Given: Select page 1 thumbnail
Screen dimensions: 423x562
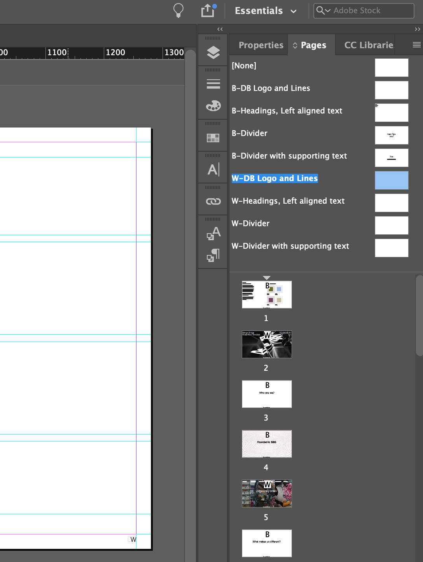Looking at the screenshot, I should click(x=267, y=295).
